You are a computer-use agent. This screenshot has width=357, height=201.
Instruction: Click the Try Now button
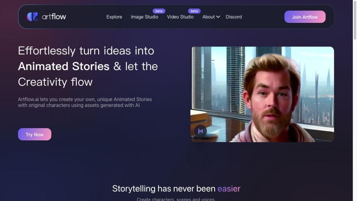[35, 135]
